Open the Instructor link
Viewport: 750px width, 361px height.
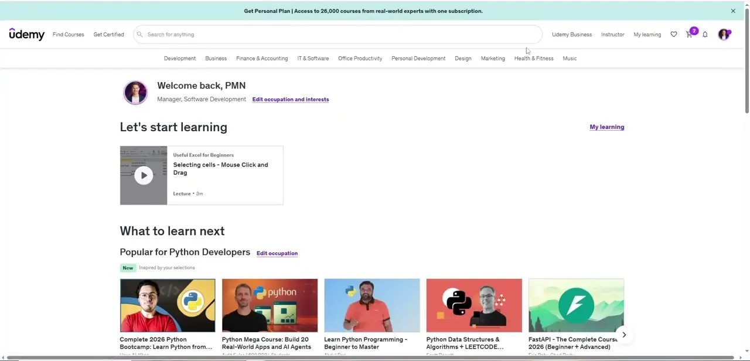(x=613, y=35)
